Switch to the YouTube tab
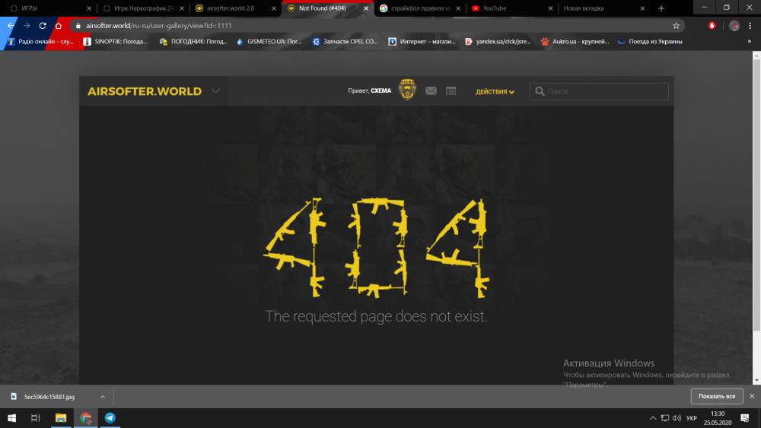761x428 pixels. (x=512, y=8)
